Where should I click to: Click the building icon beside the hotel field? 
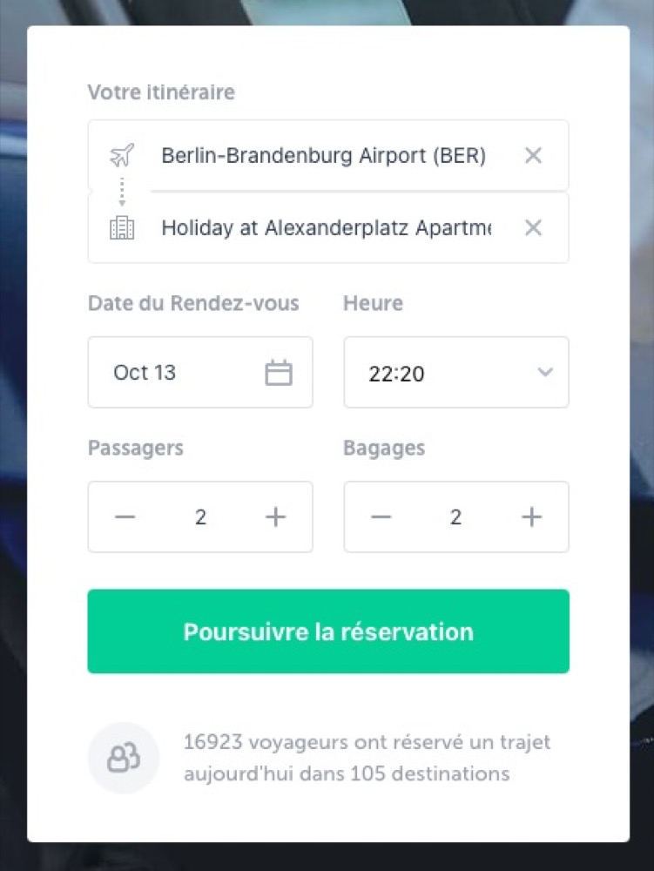122,227
